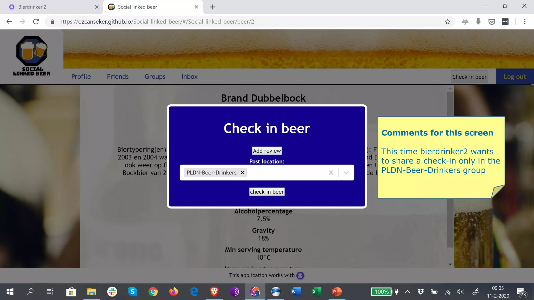Open Tor browser from taskbar
534x300 pixels.
coord(235,292)
